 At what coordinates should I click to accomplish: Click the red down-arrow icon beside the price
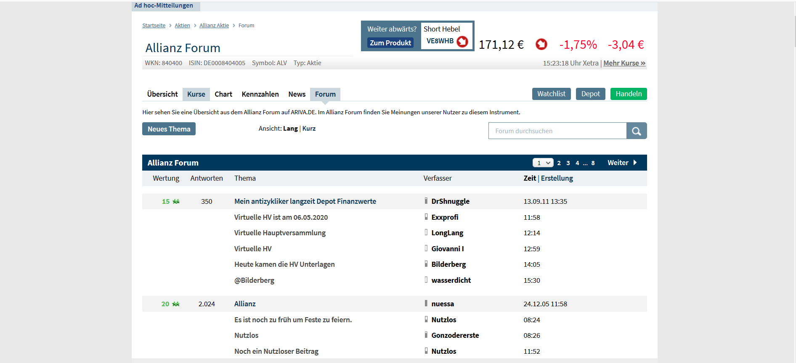tap(541, 44)
